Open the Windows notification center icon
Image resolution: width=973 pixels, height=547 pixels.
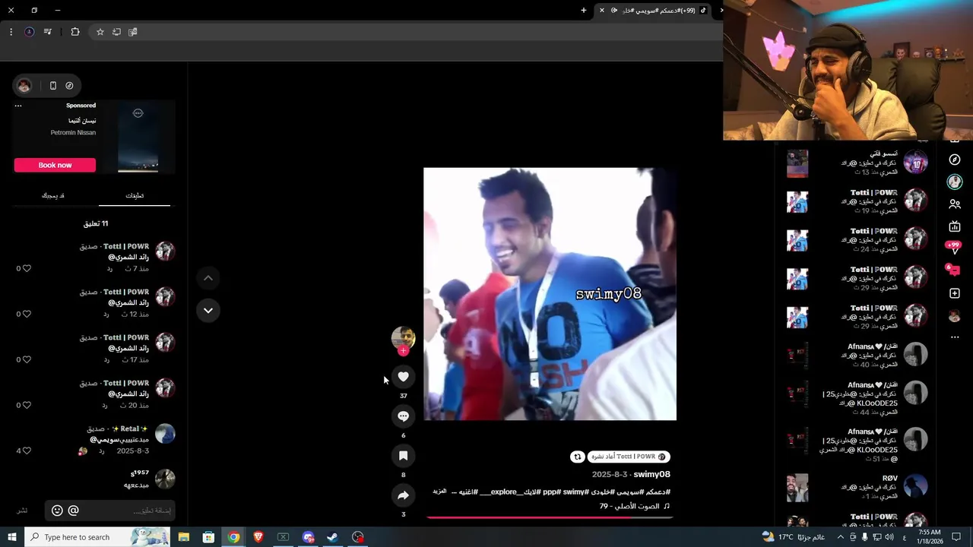956,537
